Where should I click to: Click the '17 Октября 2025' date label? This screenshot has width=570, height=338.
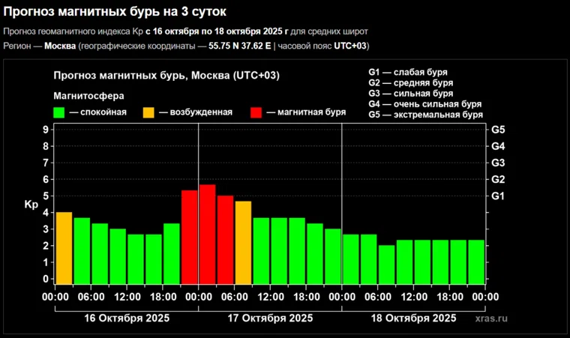tap(270, 318)
